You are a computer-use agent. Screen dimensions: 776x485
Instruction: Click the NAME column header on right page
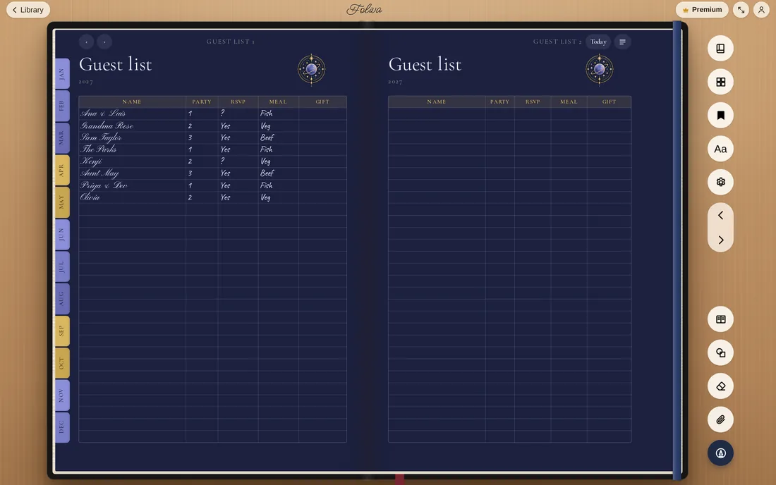pyautogui.click(x=437, y=102)
